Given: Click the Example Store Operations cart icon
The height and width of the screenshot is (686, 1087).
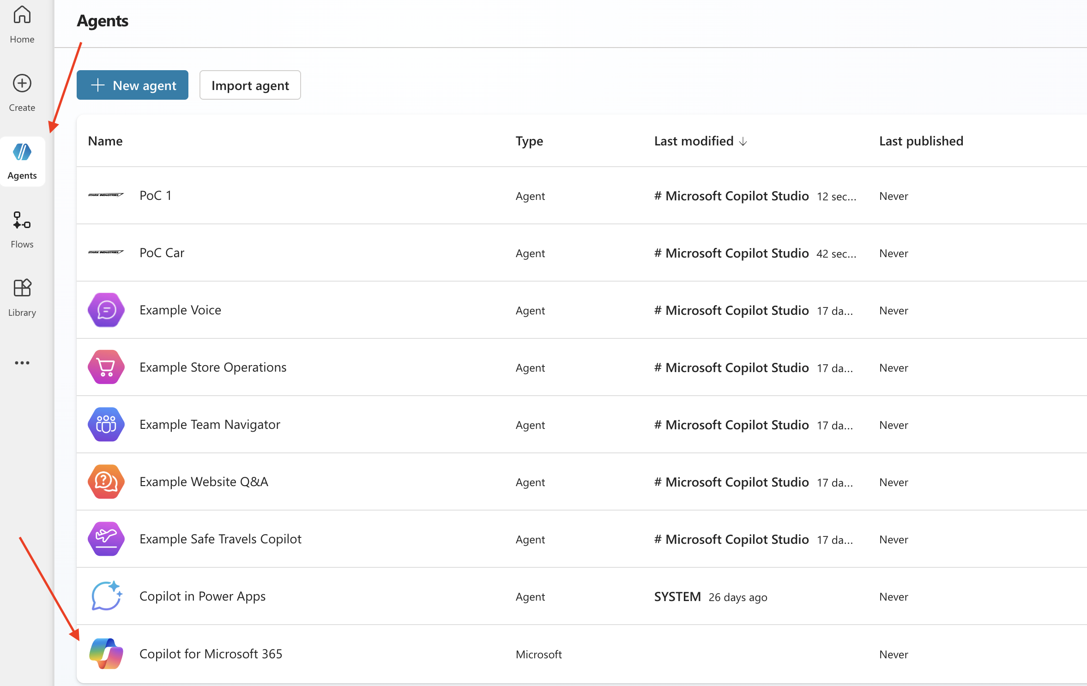Looking at the screenshot, I should click(106, 367).
